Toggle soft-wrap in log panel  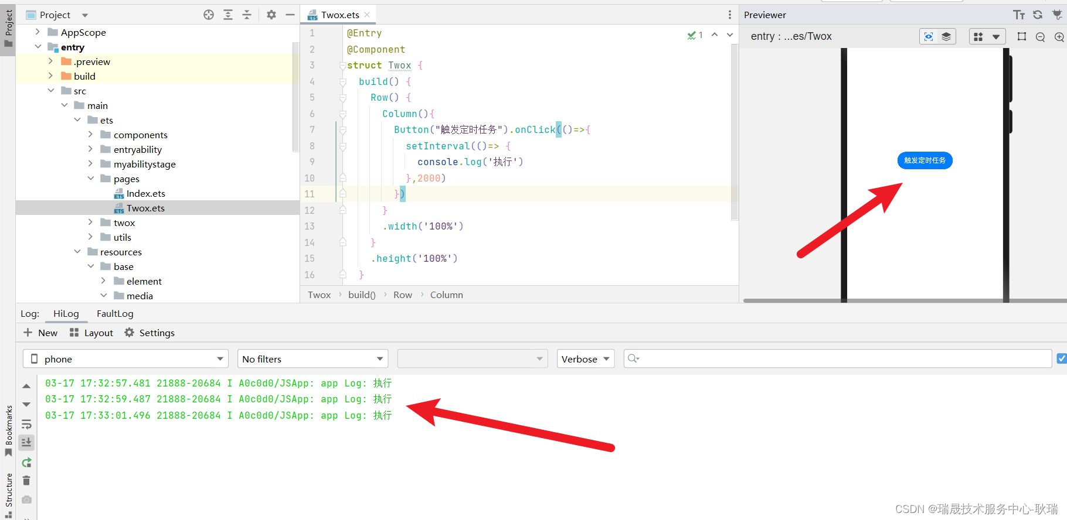coord(26,424)
